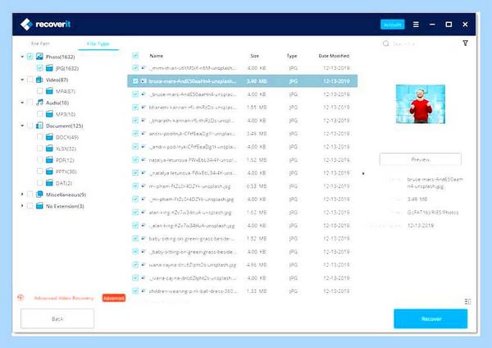This screenshot has width=492, height=348.
Task: Click the DAT(2) folder icon
Action: point(49,182)
